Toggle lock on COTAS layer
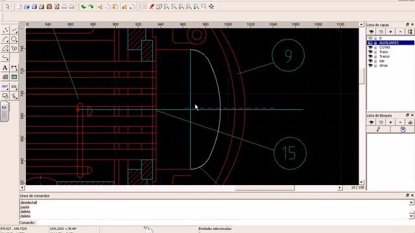 (x=375, y=47)
